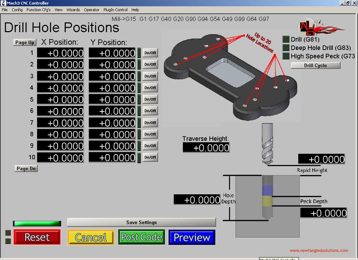Click the Drill Cycle button
The image size is (358, 260).
coord(315,65)
